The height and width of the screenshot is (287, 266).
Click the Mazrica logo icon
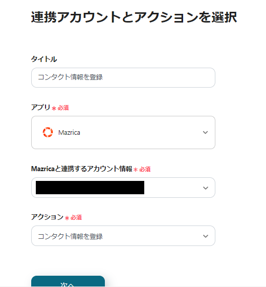pyautogui.click(x=48, y=132)
